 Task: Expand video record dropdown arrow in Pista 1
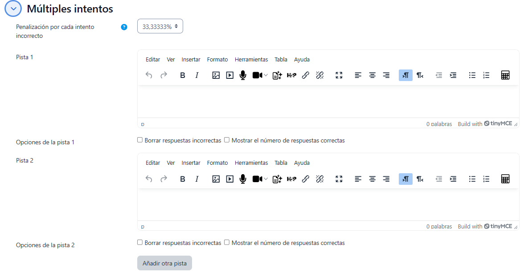point(266,75)
